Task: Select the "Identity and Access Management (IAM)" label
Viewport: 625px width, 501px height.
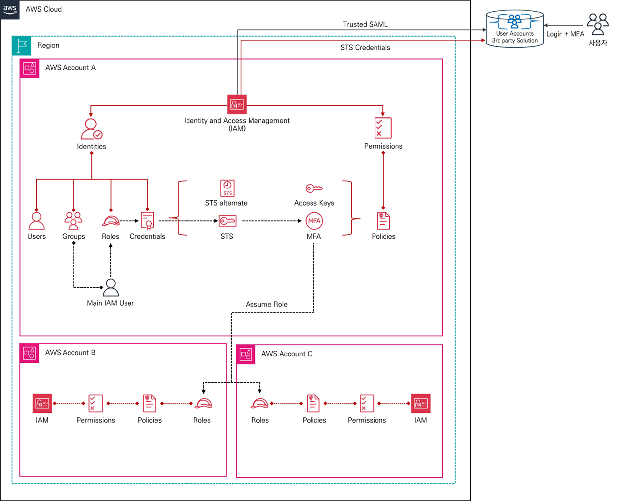Action: (237, 125)
